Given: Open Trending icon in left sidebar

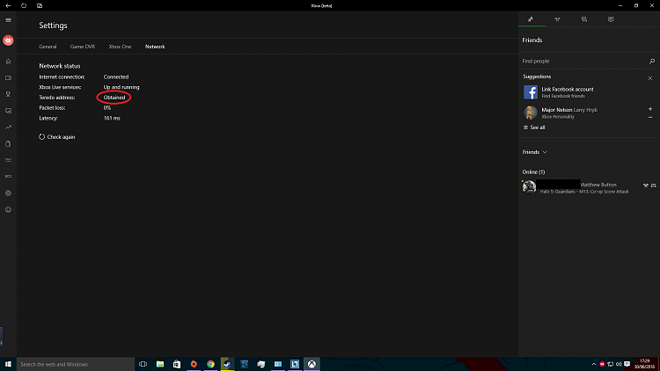Looking at the screenshot, I should click(x=8, y=127).
